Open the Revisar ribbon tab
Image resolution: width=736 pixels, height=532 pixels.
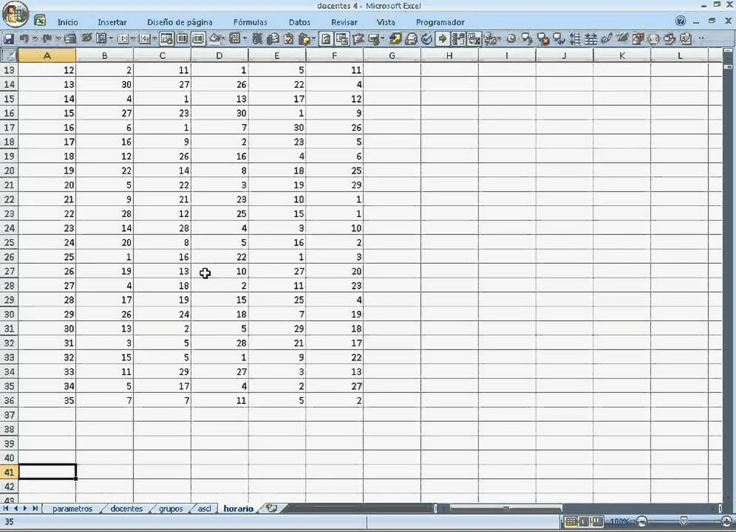344,22
